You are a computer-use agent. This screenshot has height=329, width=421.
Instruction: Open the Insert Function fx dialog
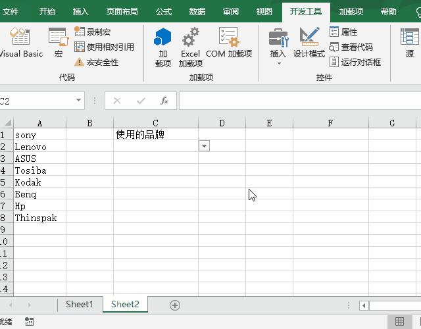164,101
